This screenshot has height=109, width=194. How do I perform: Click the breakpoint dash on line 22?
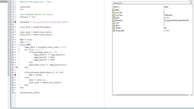click(x=15, y=52)
